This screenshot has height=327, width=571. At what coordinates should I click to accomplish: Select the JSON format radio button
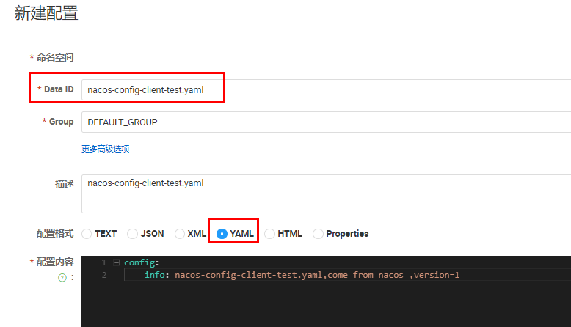coord(132,234)
